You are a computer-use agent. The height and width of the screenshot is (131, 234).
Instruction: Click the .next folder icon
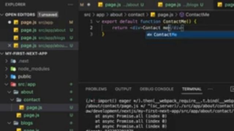[x=13, y=61]
